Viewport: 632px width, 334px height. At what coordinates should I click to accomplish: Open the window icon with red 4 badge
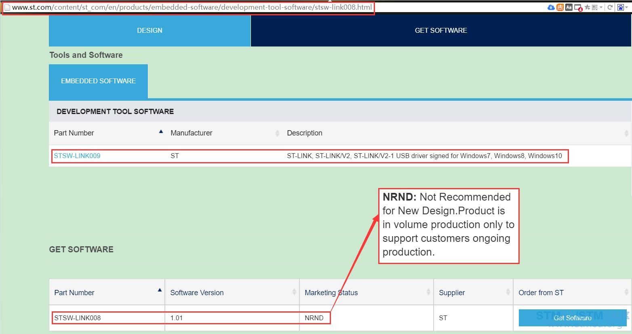578,8
